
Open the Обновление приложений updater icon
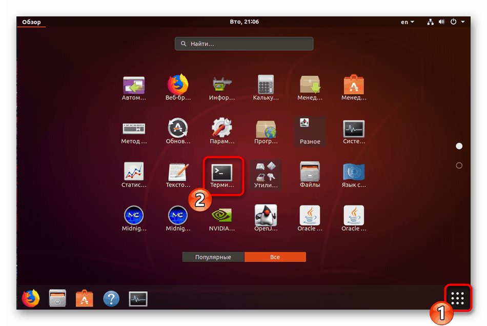pyautogui.click(x=177, y=127)
